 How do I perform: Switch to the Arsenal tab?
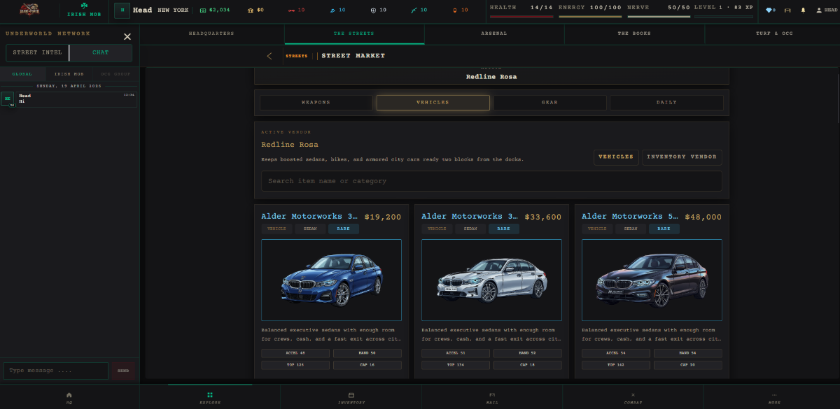click(494, 34)
